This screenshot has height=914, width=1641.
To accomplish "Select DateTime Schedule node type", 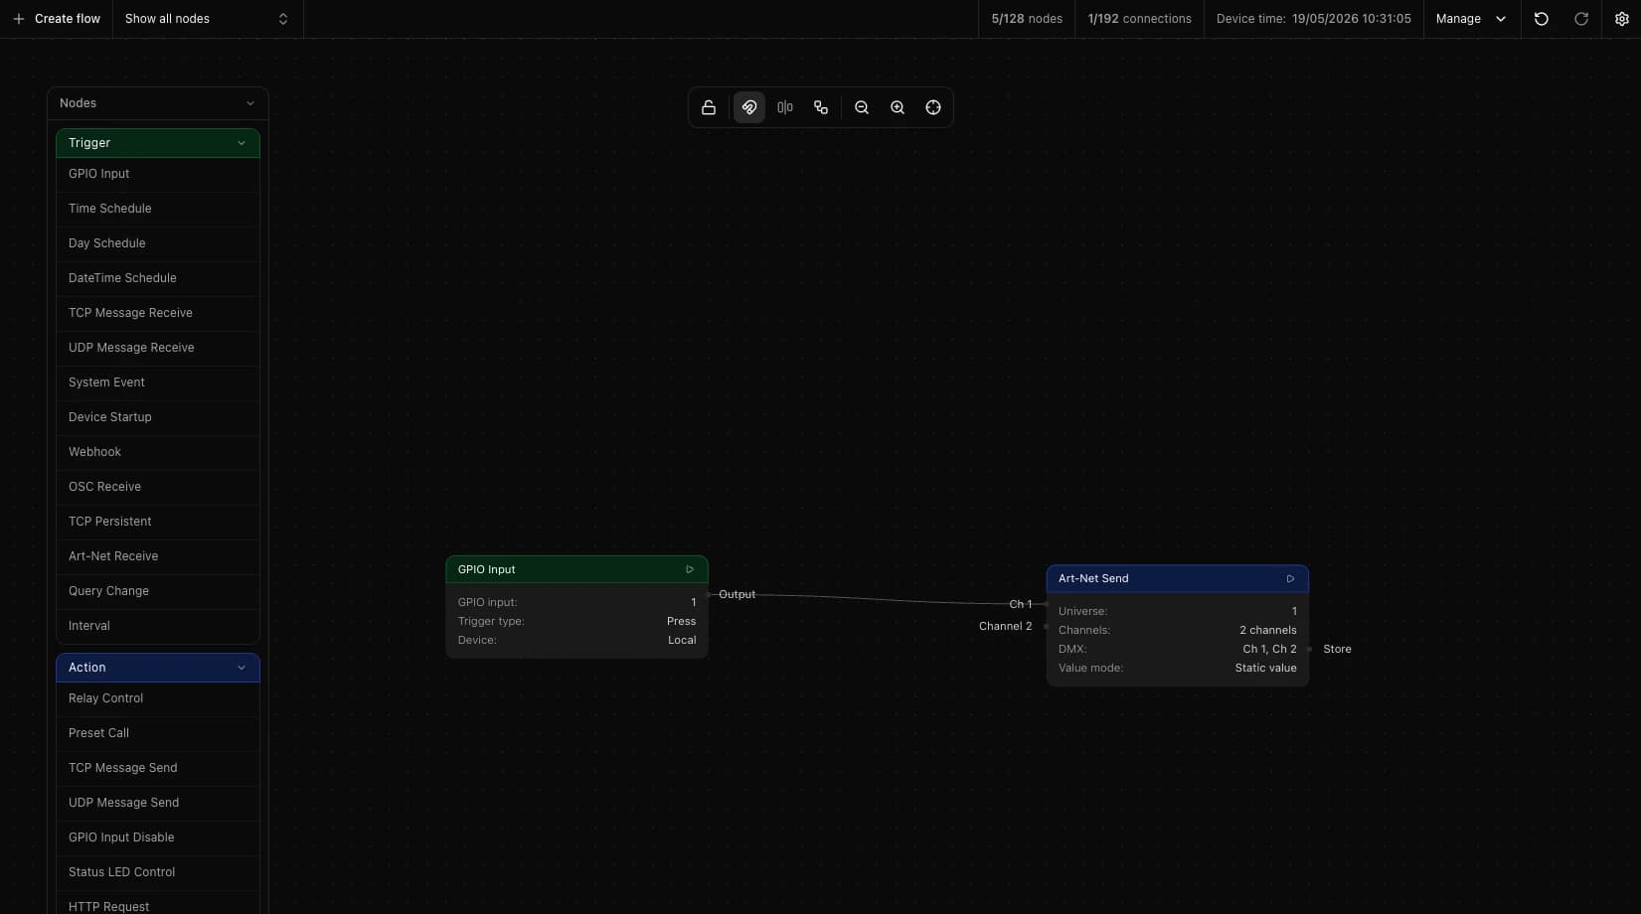I will (158, 278).
